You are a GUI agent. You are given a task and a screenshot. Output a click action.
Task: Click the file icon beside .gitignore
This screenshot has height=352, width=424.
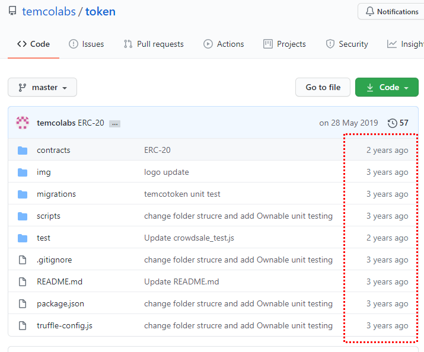[23, 260]
